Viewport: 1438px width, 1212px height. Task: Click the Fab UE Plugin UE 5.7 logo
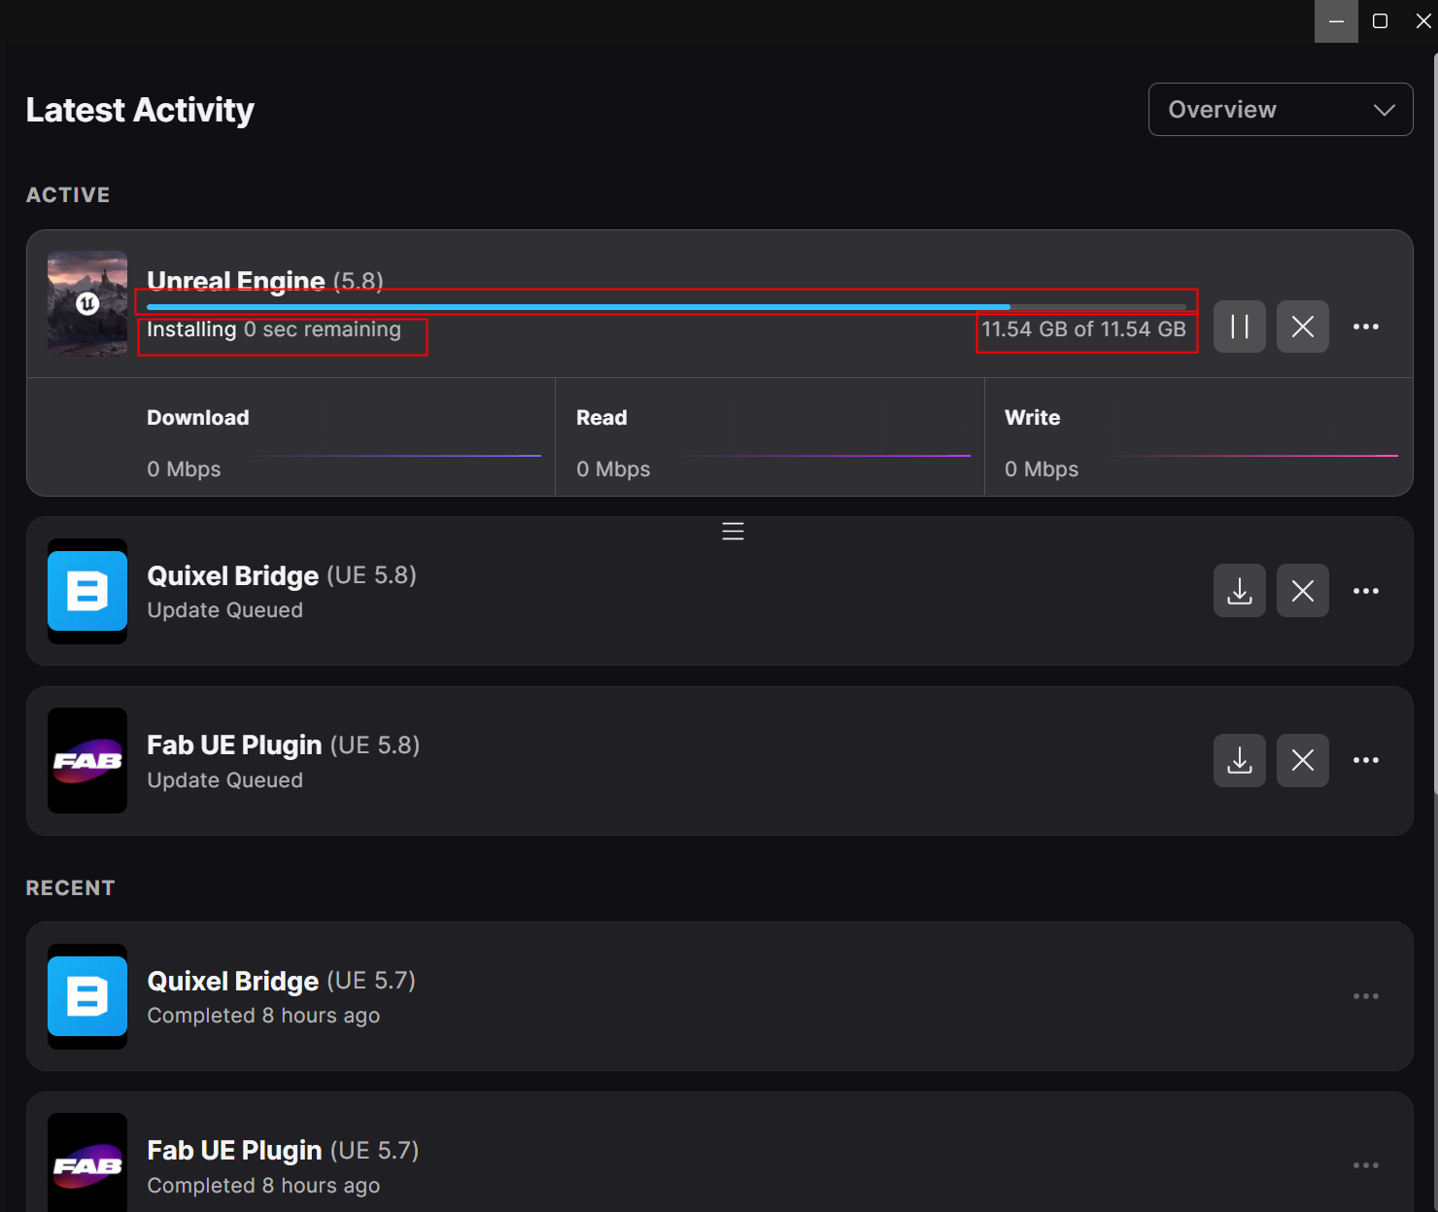point(87,1162)
